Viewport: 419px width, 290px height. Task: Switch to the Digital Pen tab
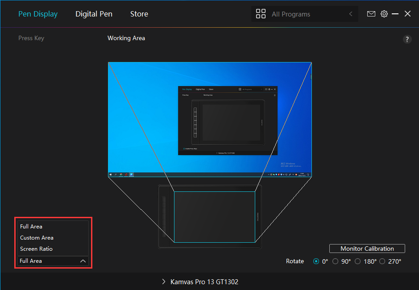(x=94, y=14)
